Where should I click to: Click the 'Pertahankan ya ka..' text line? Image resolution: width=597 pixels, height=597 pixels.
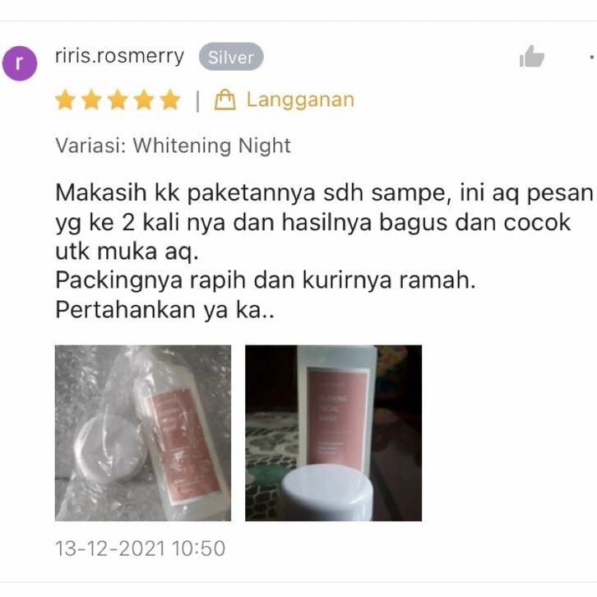pyautogui.click(x=164, y=310)
